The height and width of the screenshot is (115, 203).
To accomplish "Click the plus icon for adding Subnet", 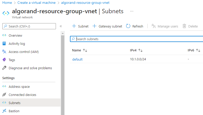I will point(74,26).
